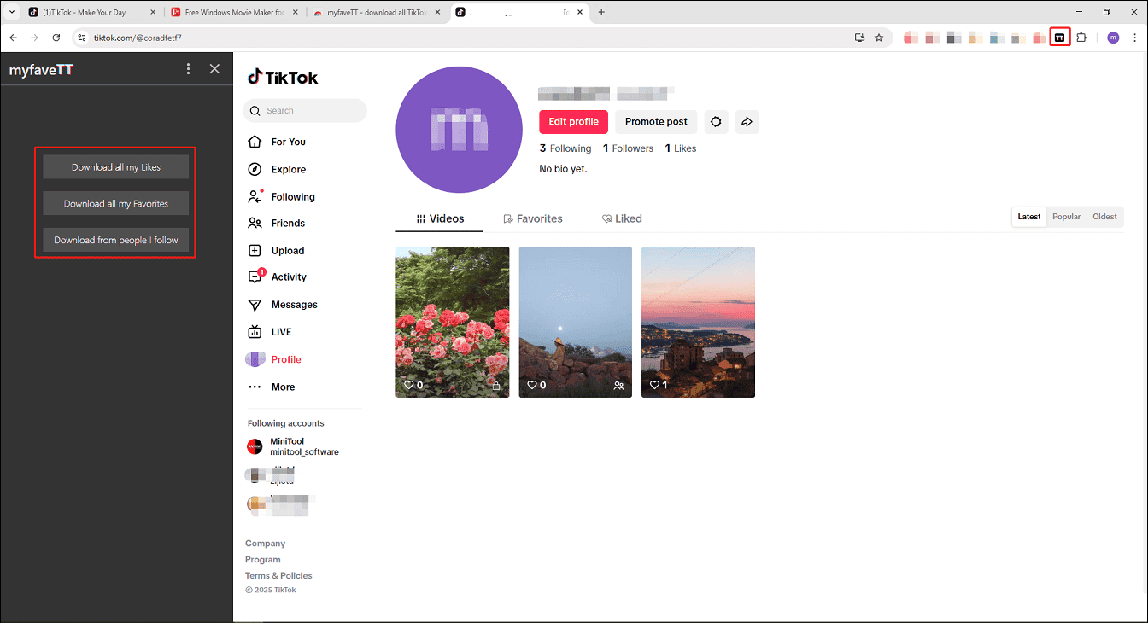Image resolution: width=1148 pixels, height=623 pixels.
Task: Click Download all my Favorites
Action: [116, 204]
